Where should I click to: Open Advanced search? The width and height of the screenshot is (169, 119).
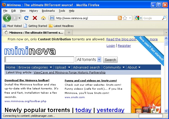point(87,67)
